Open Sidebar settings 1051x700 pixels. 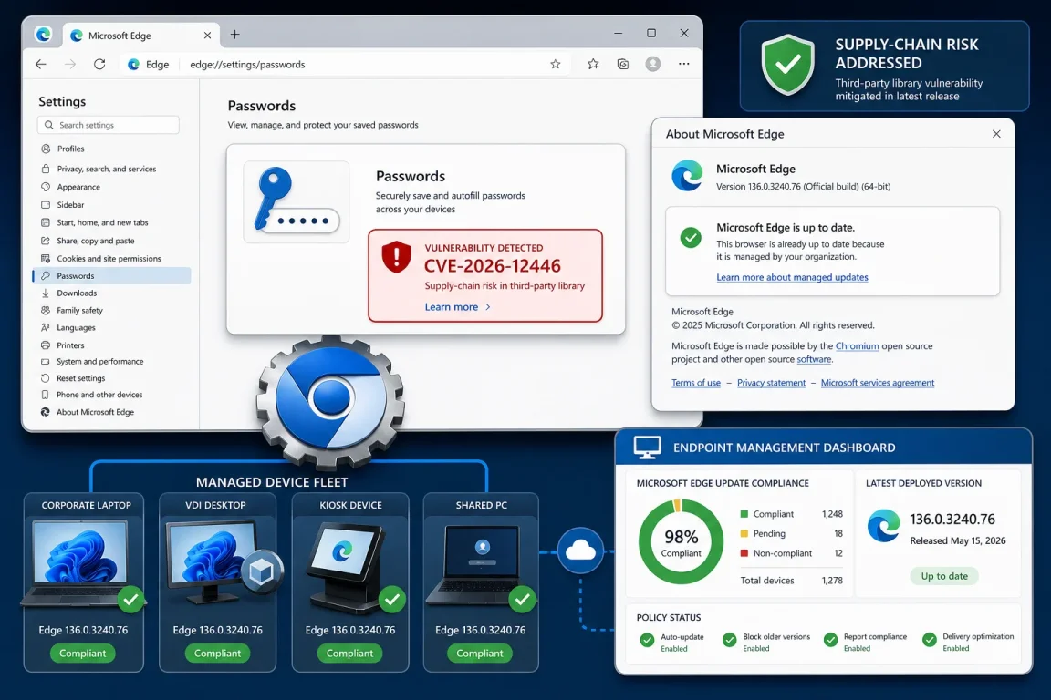click(62, 205)
